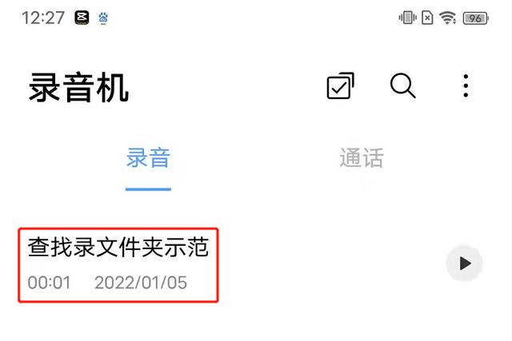This screenshot has width=512, height=341.
Task: Tap the 00:01 duration label
Action: coord(49,283)
